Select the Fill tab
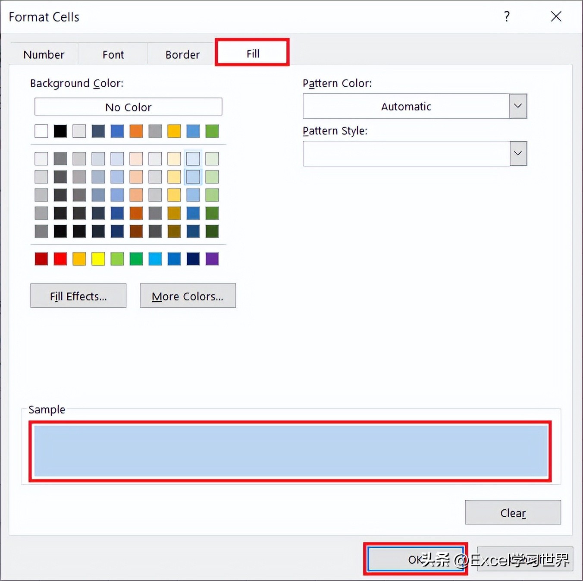This screenshot has width=583, height=581. pyautogui.click(x=253, y=53)
